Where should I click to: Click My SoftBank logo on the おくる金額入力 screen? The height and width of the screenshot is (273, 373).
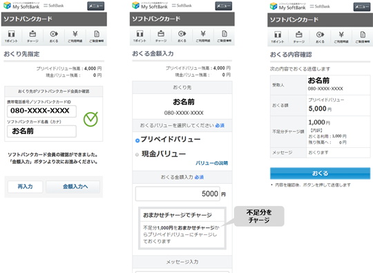[150, 6]
